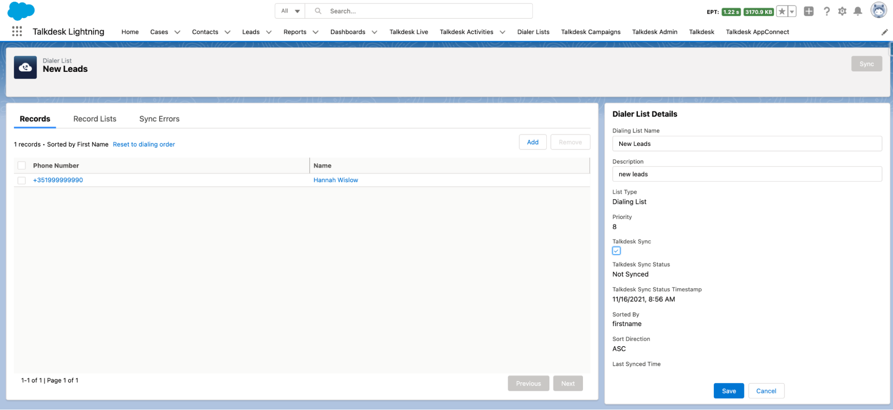The height and width of the screenshot is (410, 893).
Task: Open the favorites list dropdown arrow
Action: click(792, 12)
